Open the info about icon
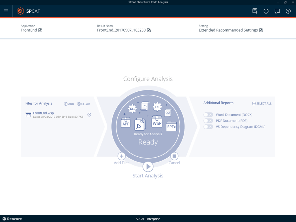 click(266, 11)
